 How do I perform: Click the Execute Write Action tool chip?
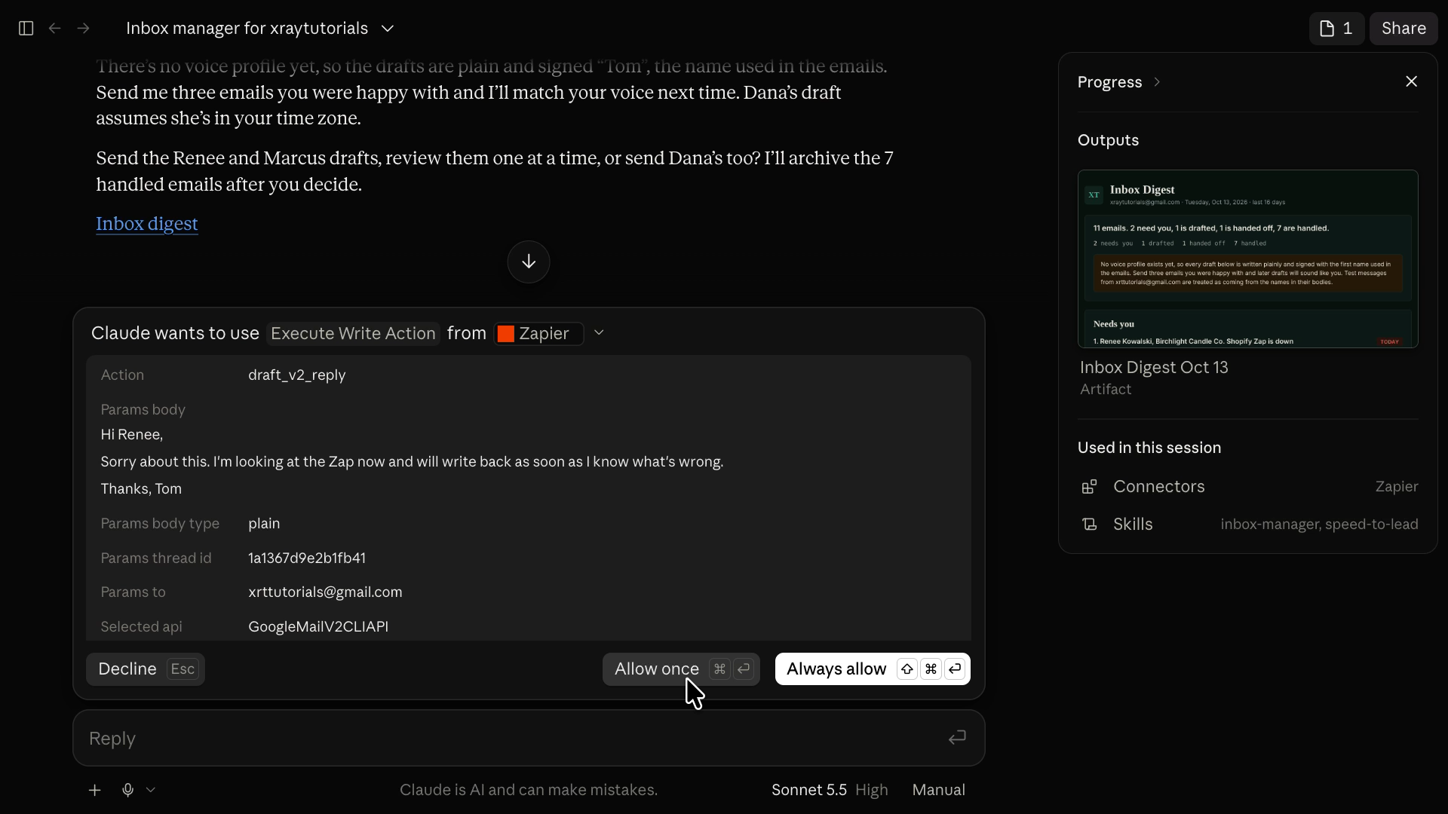coord(353,333)
